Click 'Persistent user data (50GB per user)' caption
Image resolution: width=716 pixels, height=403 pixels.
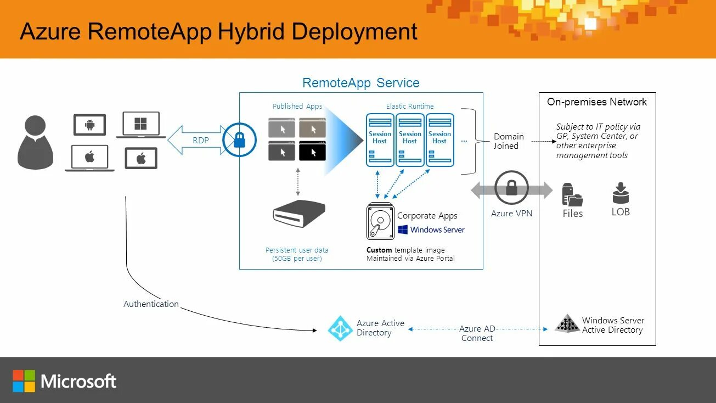tap(297, 254)
